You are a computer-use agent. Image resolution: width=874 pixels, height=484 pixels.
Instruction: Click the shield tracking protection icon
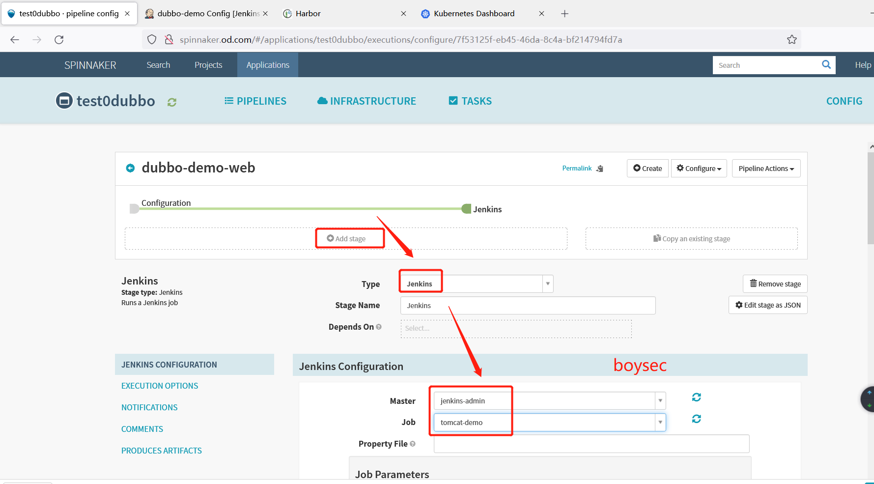tap(152, 40)
